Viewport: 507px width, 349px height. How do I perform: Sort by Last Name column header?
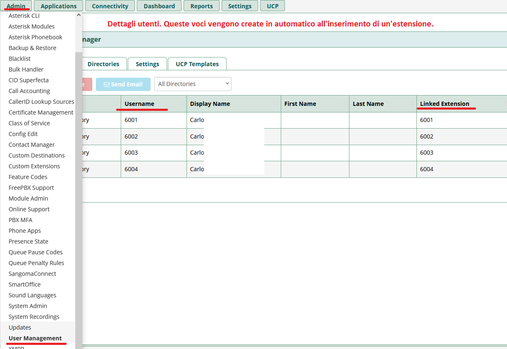(383, 104)
